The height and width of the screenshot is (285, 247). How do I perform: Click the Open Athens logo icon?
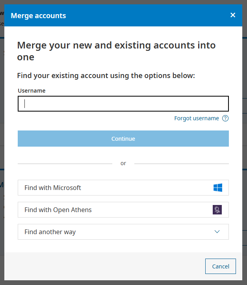point(217,210)
